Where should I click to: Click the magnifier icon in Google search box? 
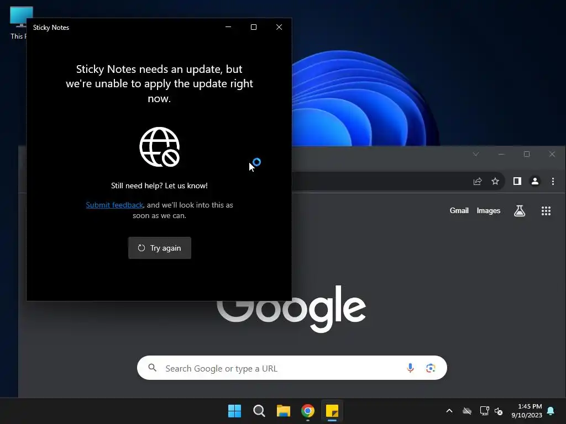(153, 368)
